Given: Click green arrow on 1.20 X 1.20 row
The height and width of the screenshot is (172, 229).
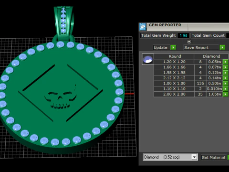Looking at the screenshot, I should (225, 62).
